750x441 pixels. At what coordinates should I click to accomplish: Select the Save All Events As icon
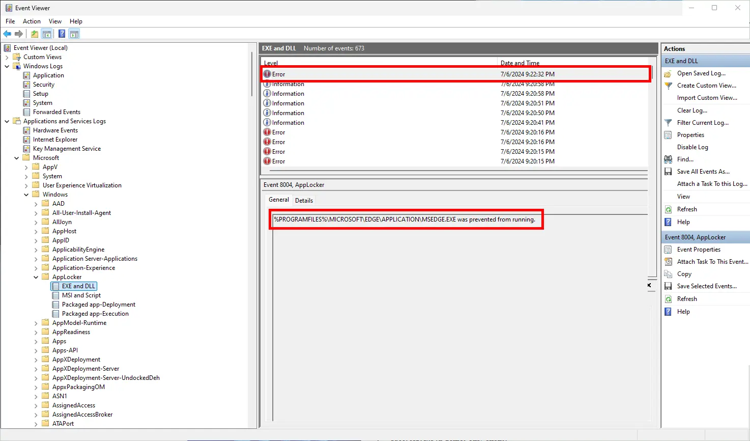coord(668,172)
